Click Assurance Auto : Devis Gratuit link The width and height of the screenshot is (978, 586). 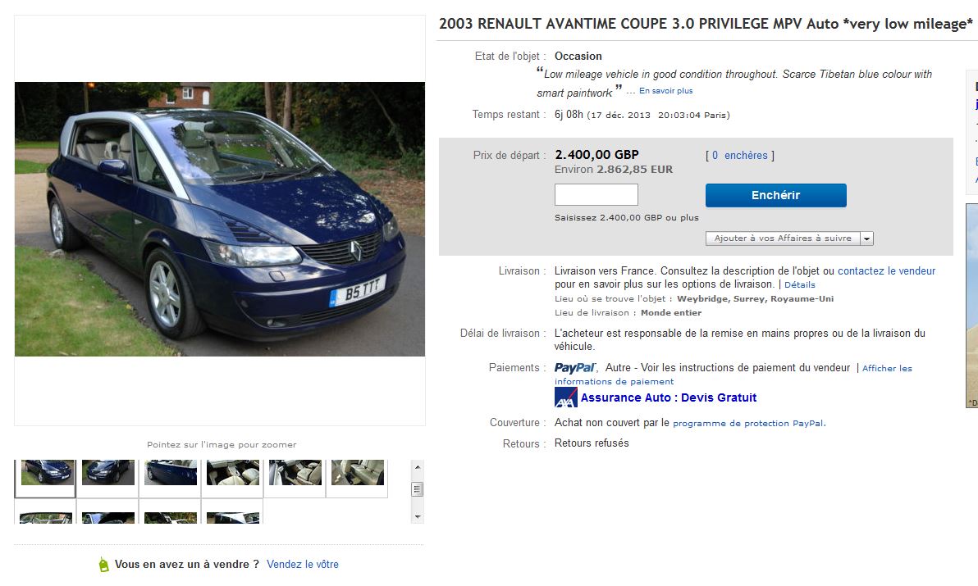pyautogui.click(x=668, y=397)
